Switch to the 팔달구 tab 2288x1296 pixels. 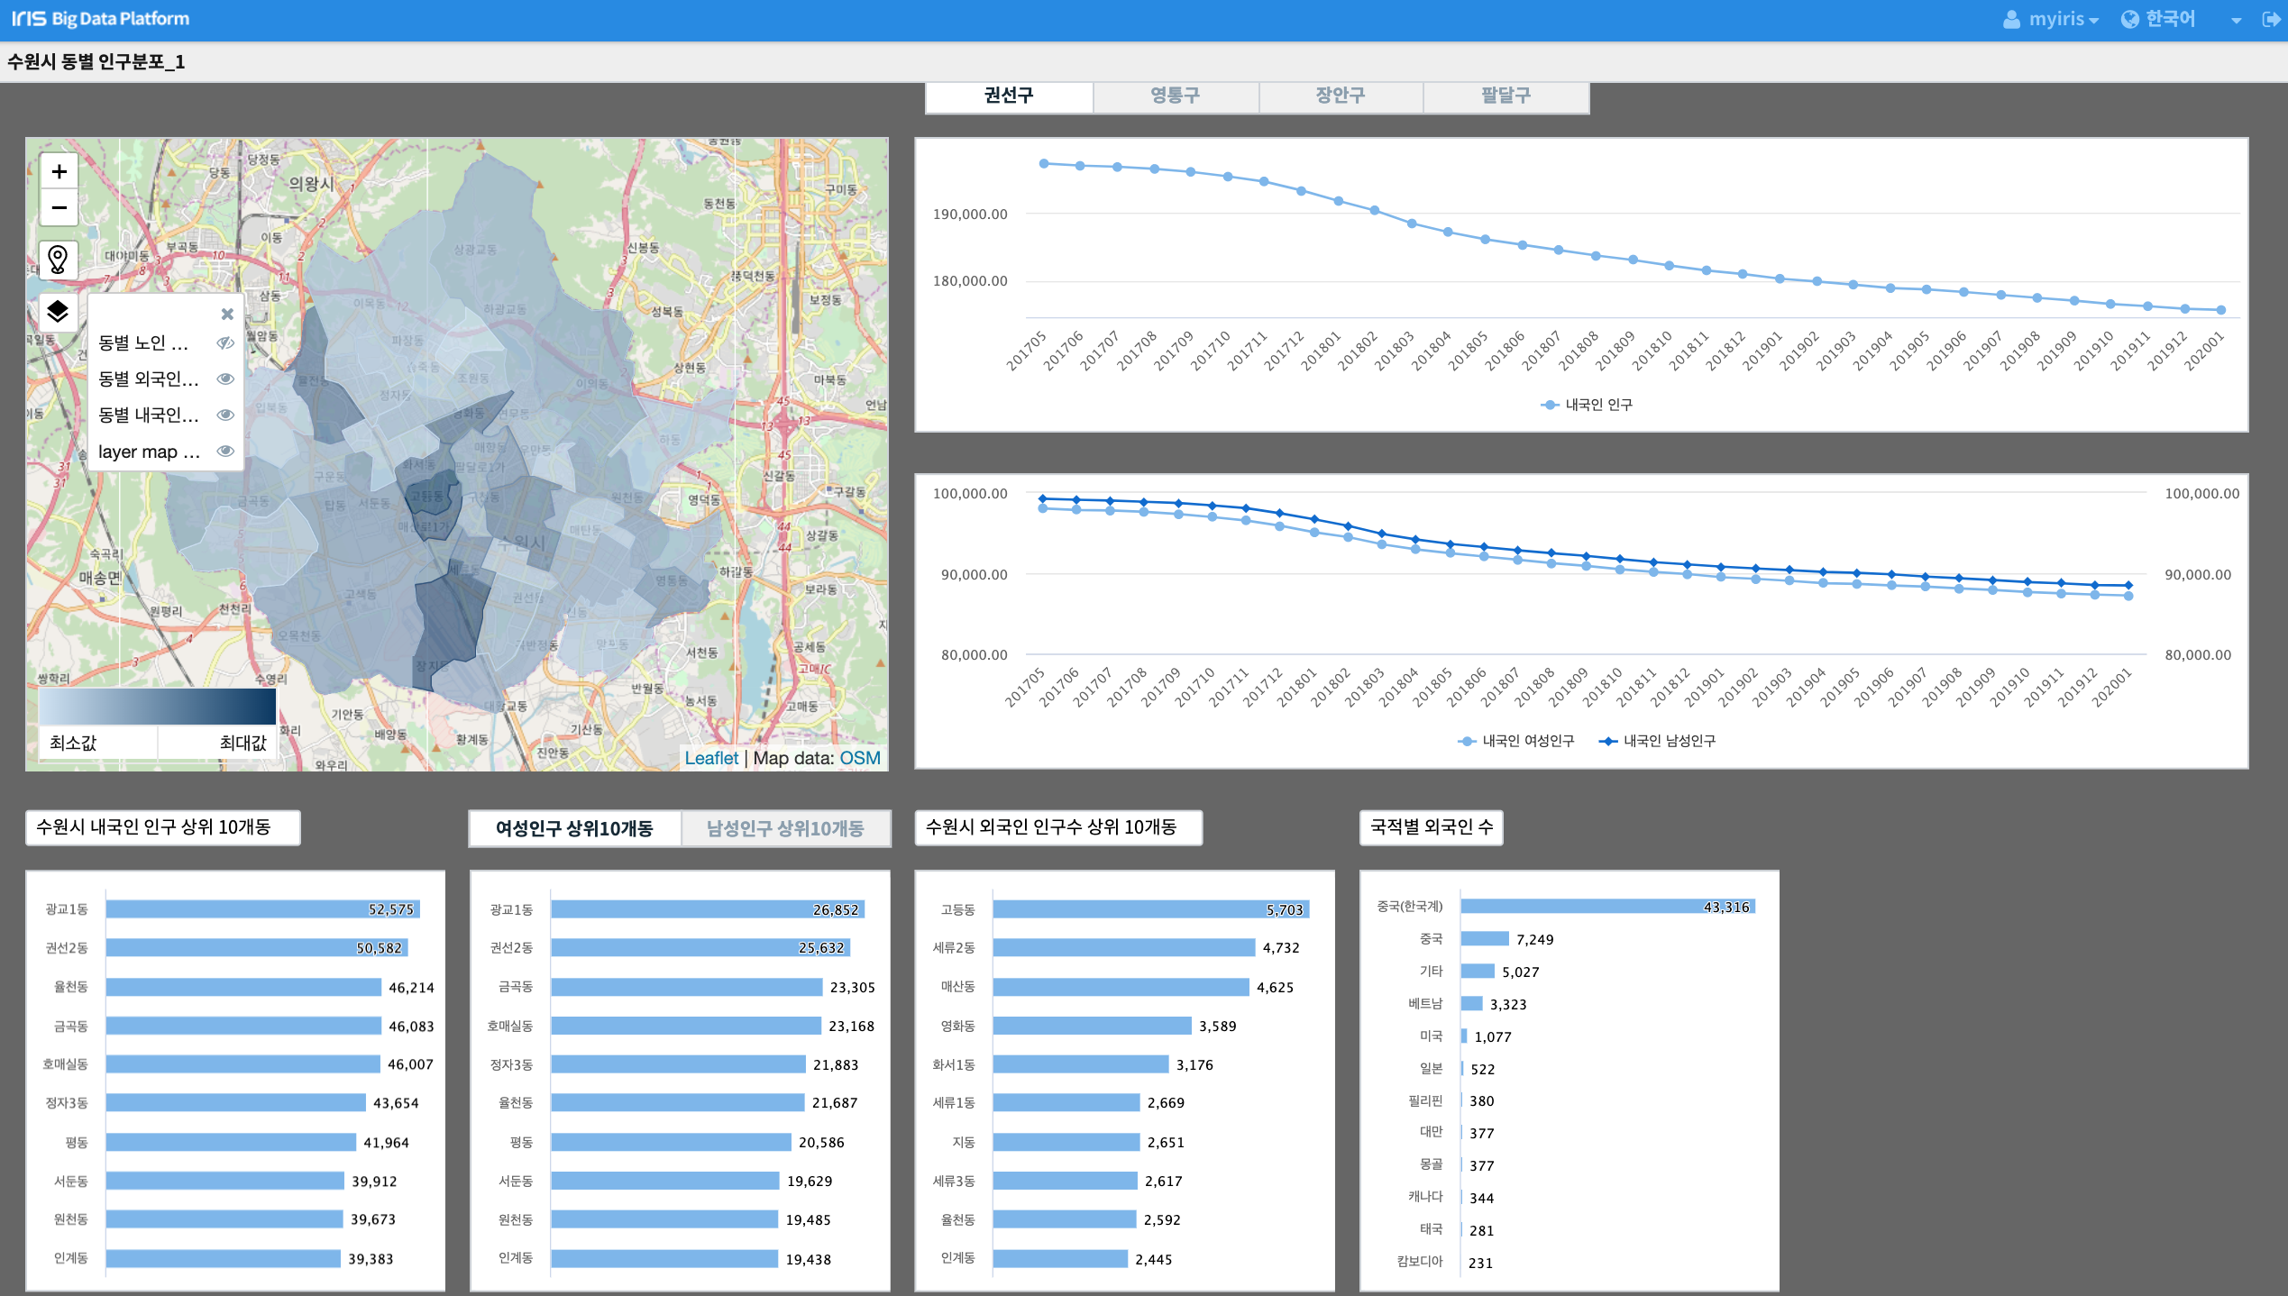(x=1506, y=96)
